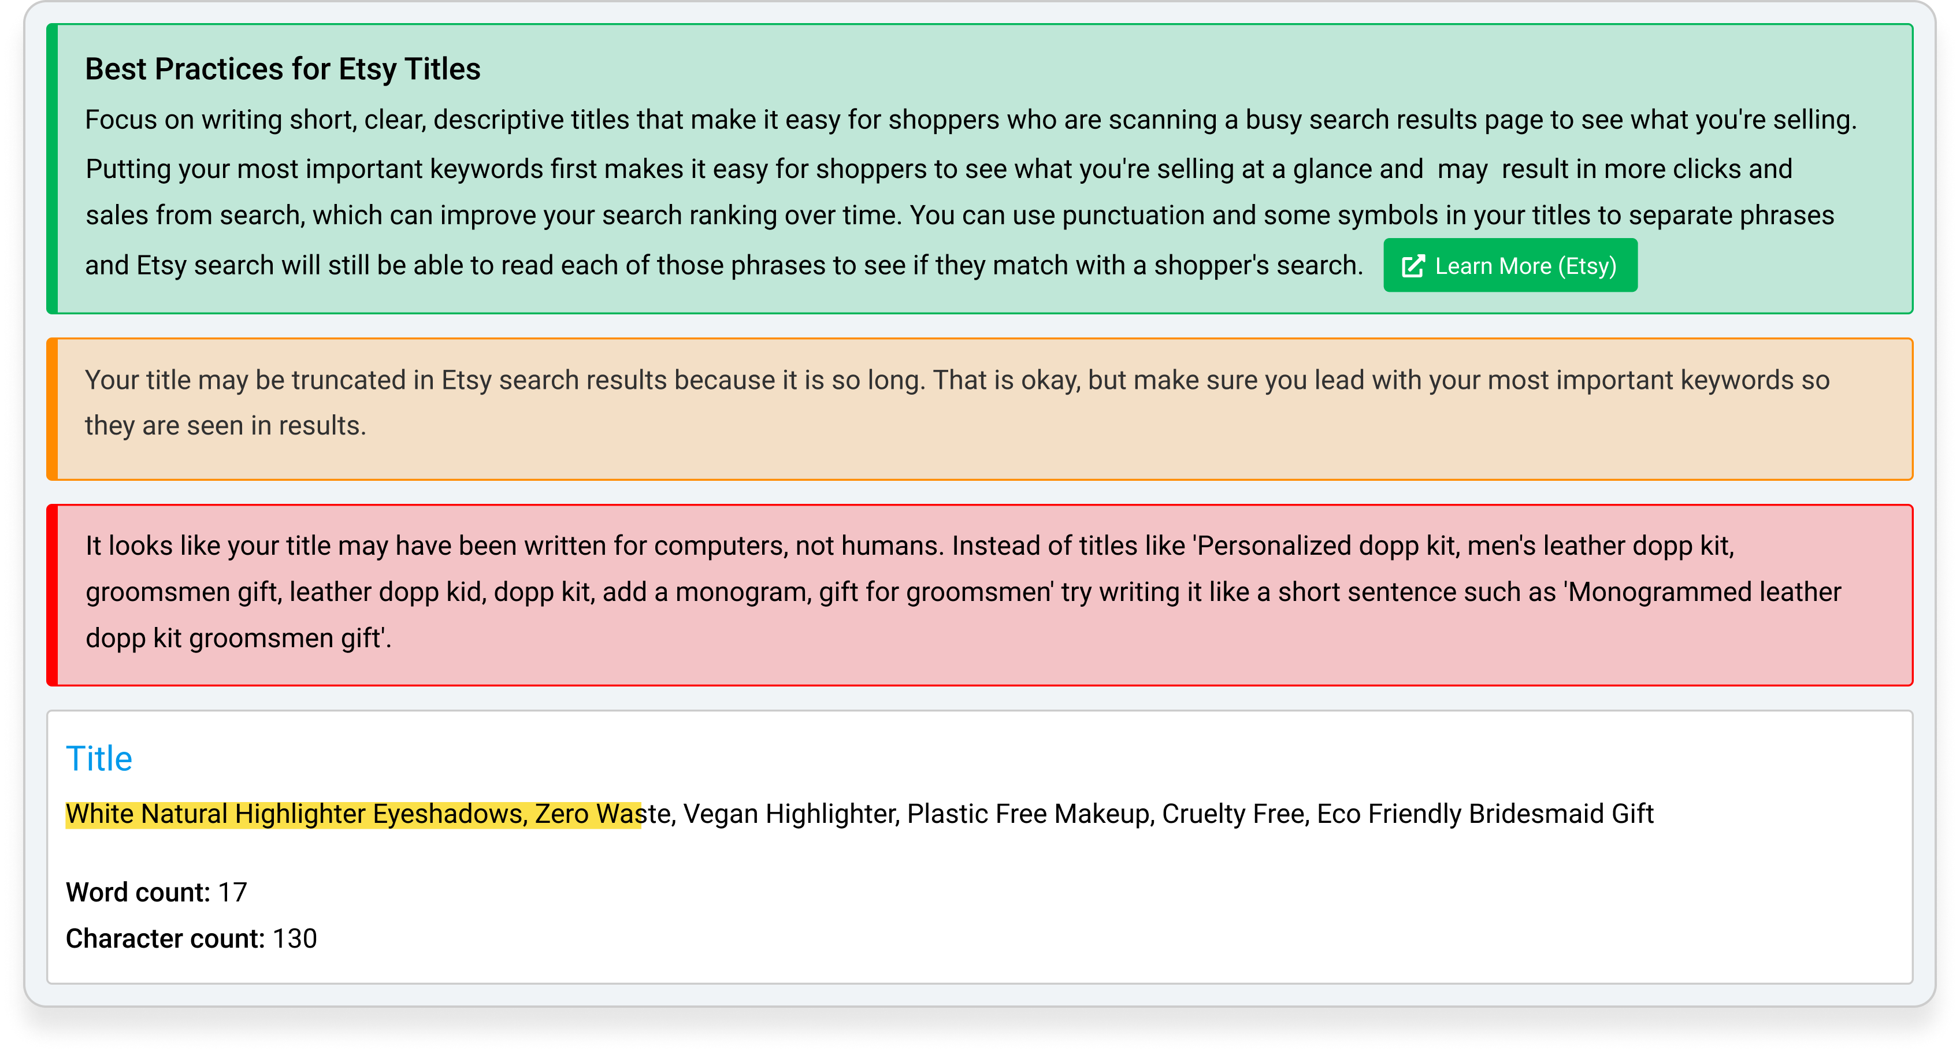Click the 'Eco Friendly Bridesmaid Gift' title phrase

click(1484, 814)
